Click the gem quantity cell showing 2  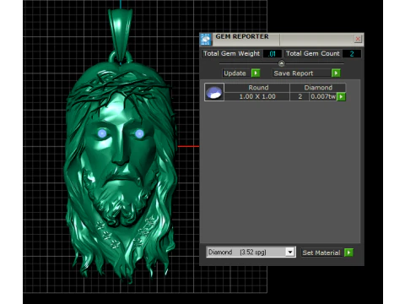coord(300,96)
